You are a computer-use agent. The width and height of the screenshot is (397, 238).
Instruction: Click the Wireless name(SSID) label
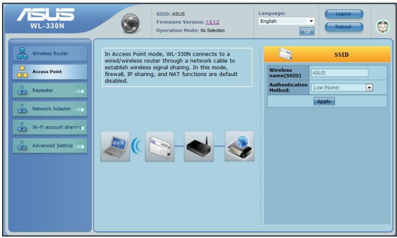pos(285,73)
